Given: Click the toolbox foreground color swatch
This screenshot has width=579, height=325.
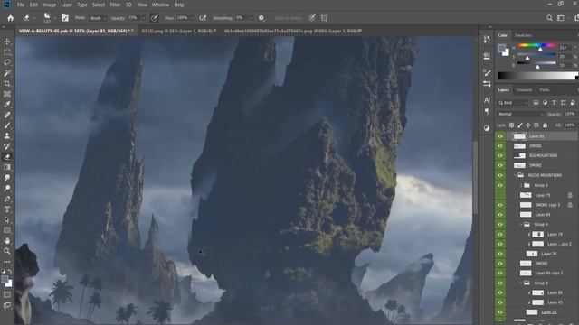Looking at the screenshot, I should tap(5, 280).
